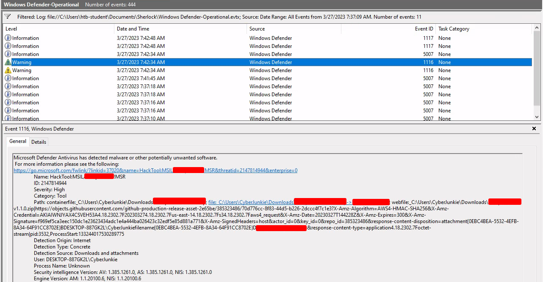Click the info icon of the 7:37:10 AM event
This screenshot has width=543, height=282.
pos(8,118)
